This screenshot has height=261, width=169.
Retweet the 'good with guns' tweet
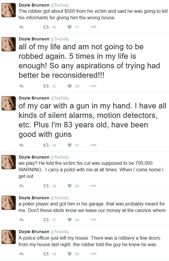[x=46, y=145]
